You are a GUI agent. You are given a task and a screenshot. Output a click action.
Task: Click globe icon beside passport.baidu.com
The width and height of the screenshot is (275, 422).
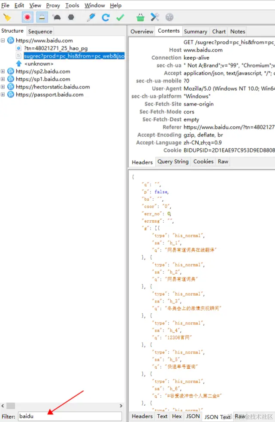(x=10, y=95)
